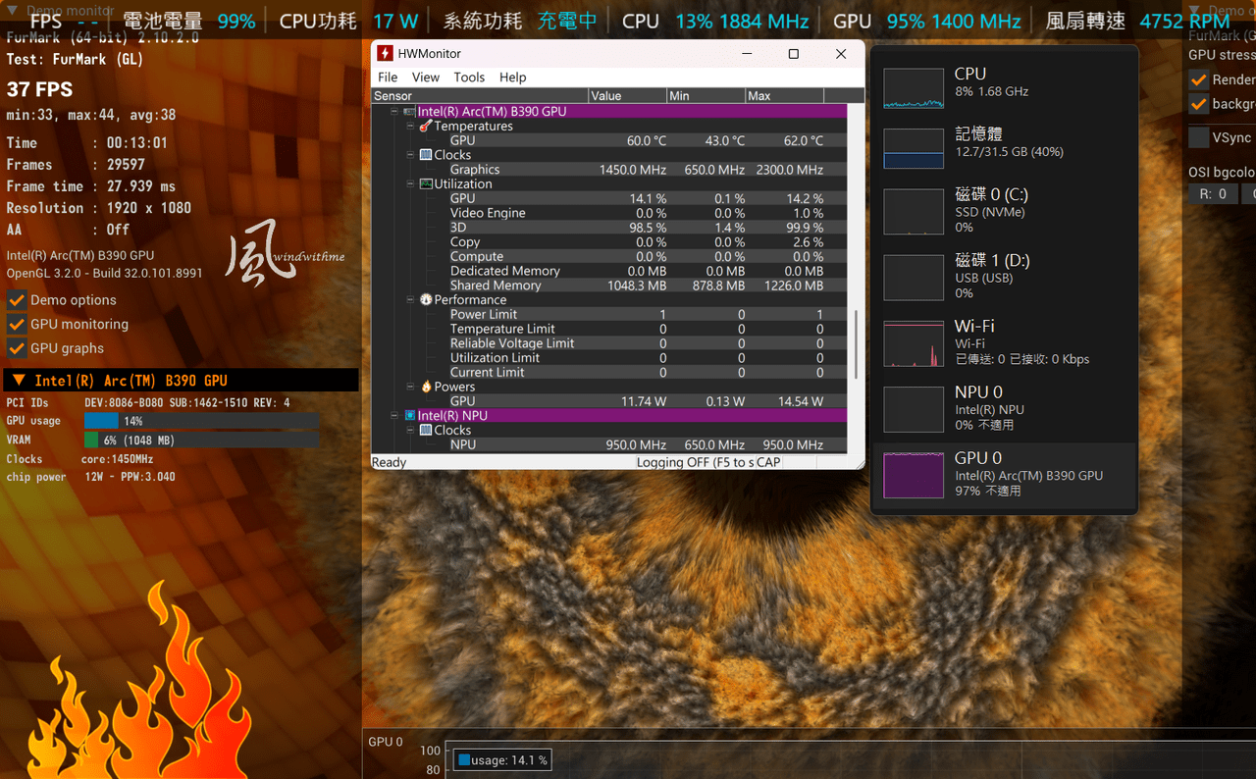Image resolution: width=1256 pixels, height=779 pixels.
Task: Click the thermometer icon beside Temperatures
Action: tap(426, 126)
